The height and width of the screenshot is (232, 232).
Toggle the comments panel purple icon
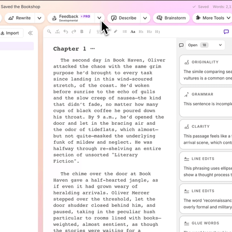point(226,31)
